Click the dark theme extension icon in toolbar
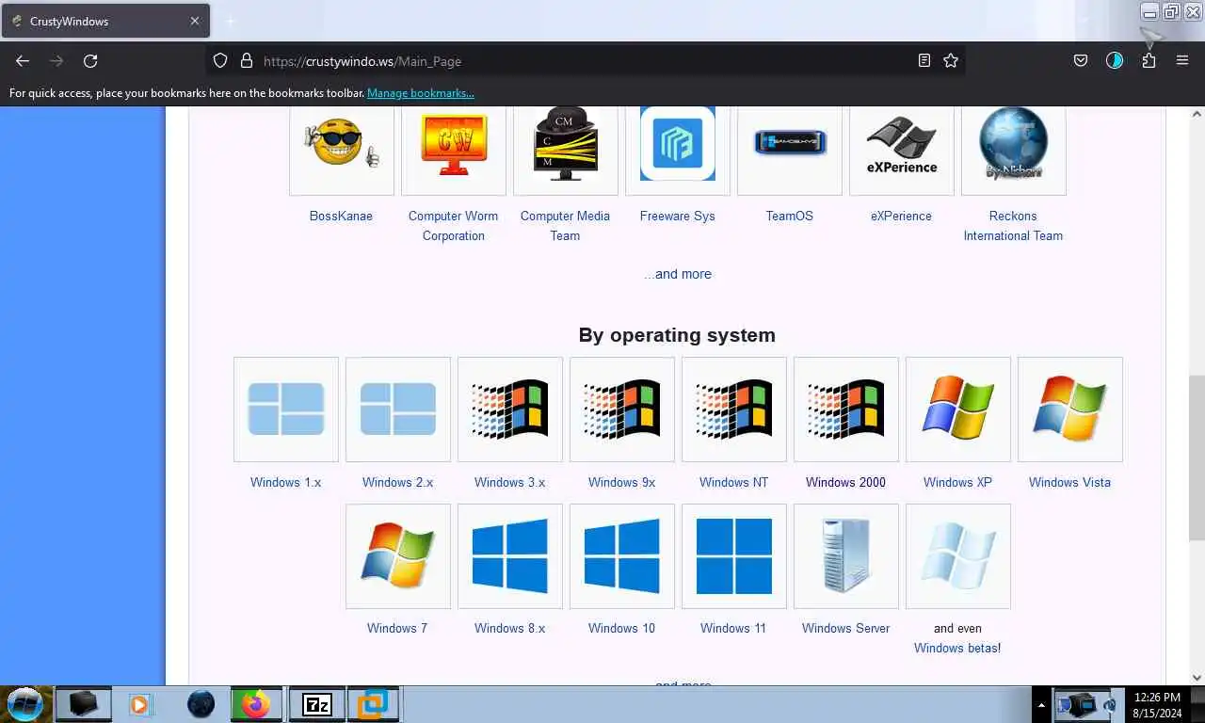Viewport: 1205px width, 723px height. [x=1115, y=61]
